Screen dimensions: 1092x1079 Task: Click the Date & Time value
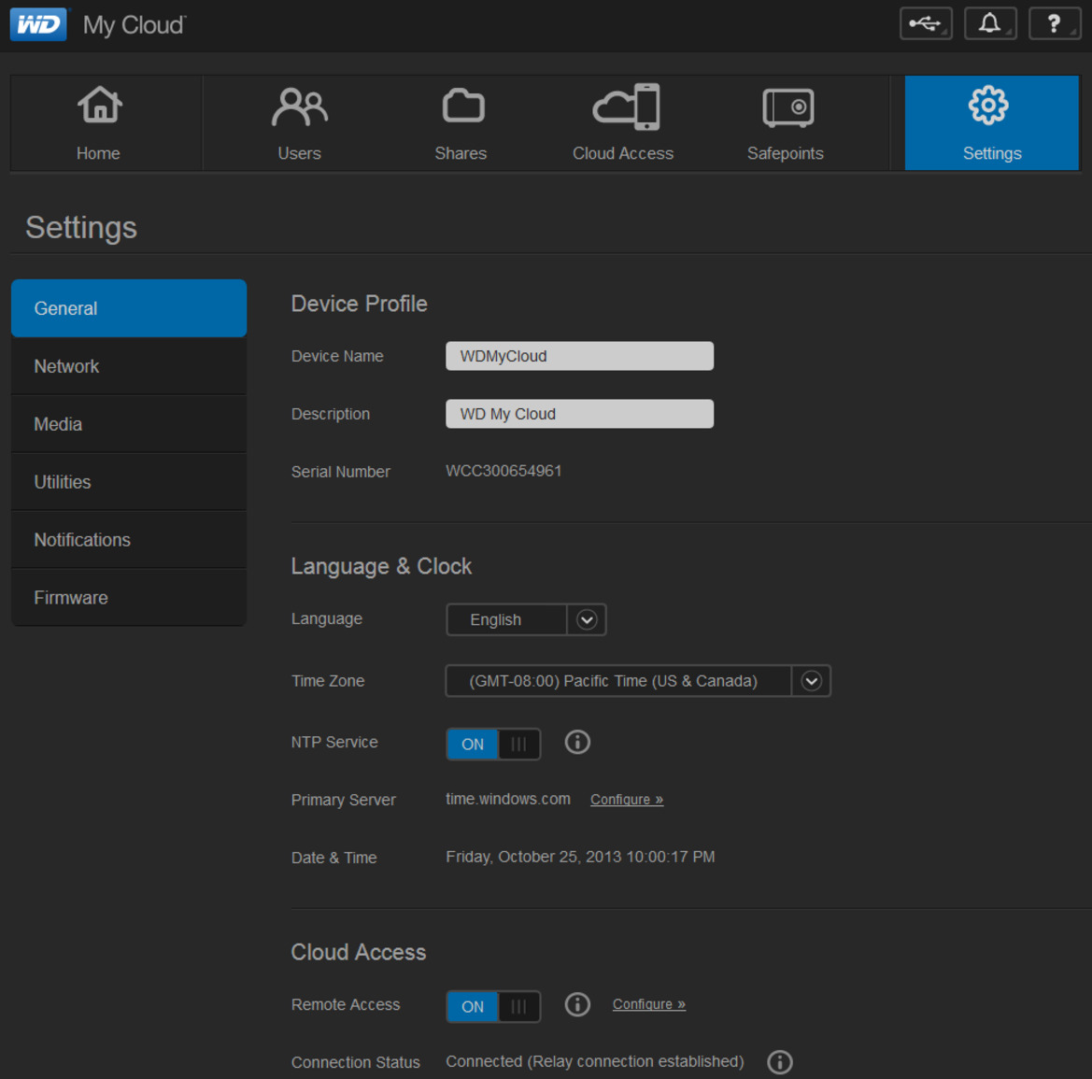[580, 857]
